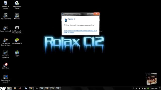This screenshot has width=161, height=90.
Task: Open the volume speaker tray icon
Action: [x=145, y=88]
